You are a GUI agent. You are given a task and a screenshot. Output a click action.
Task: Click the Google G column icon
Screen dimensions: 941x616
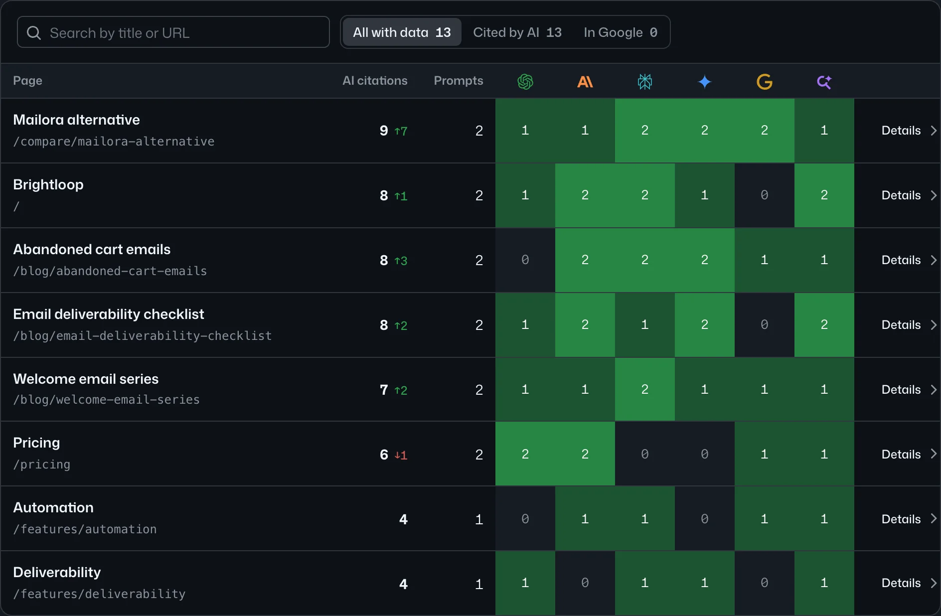(x=765, y=81)
